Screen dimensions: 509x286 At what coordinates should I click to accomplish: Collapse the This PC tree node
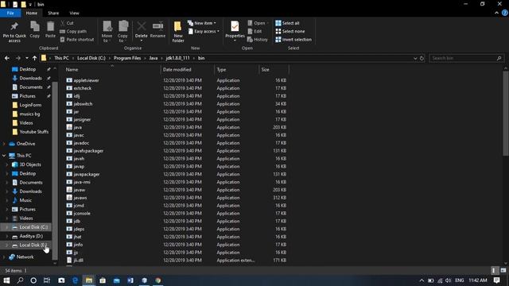pos(4,156)
